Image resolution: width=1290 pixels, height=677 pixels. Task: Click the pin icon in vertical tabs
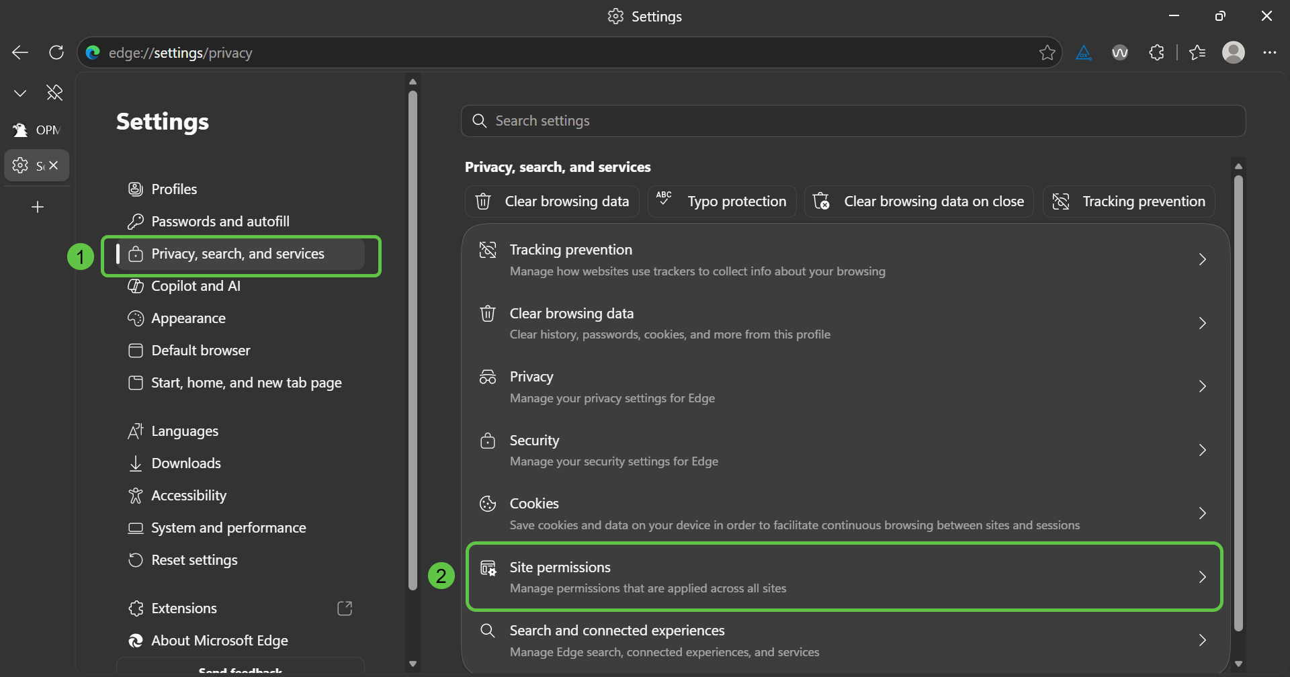coord(54,93)
